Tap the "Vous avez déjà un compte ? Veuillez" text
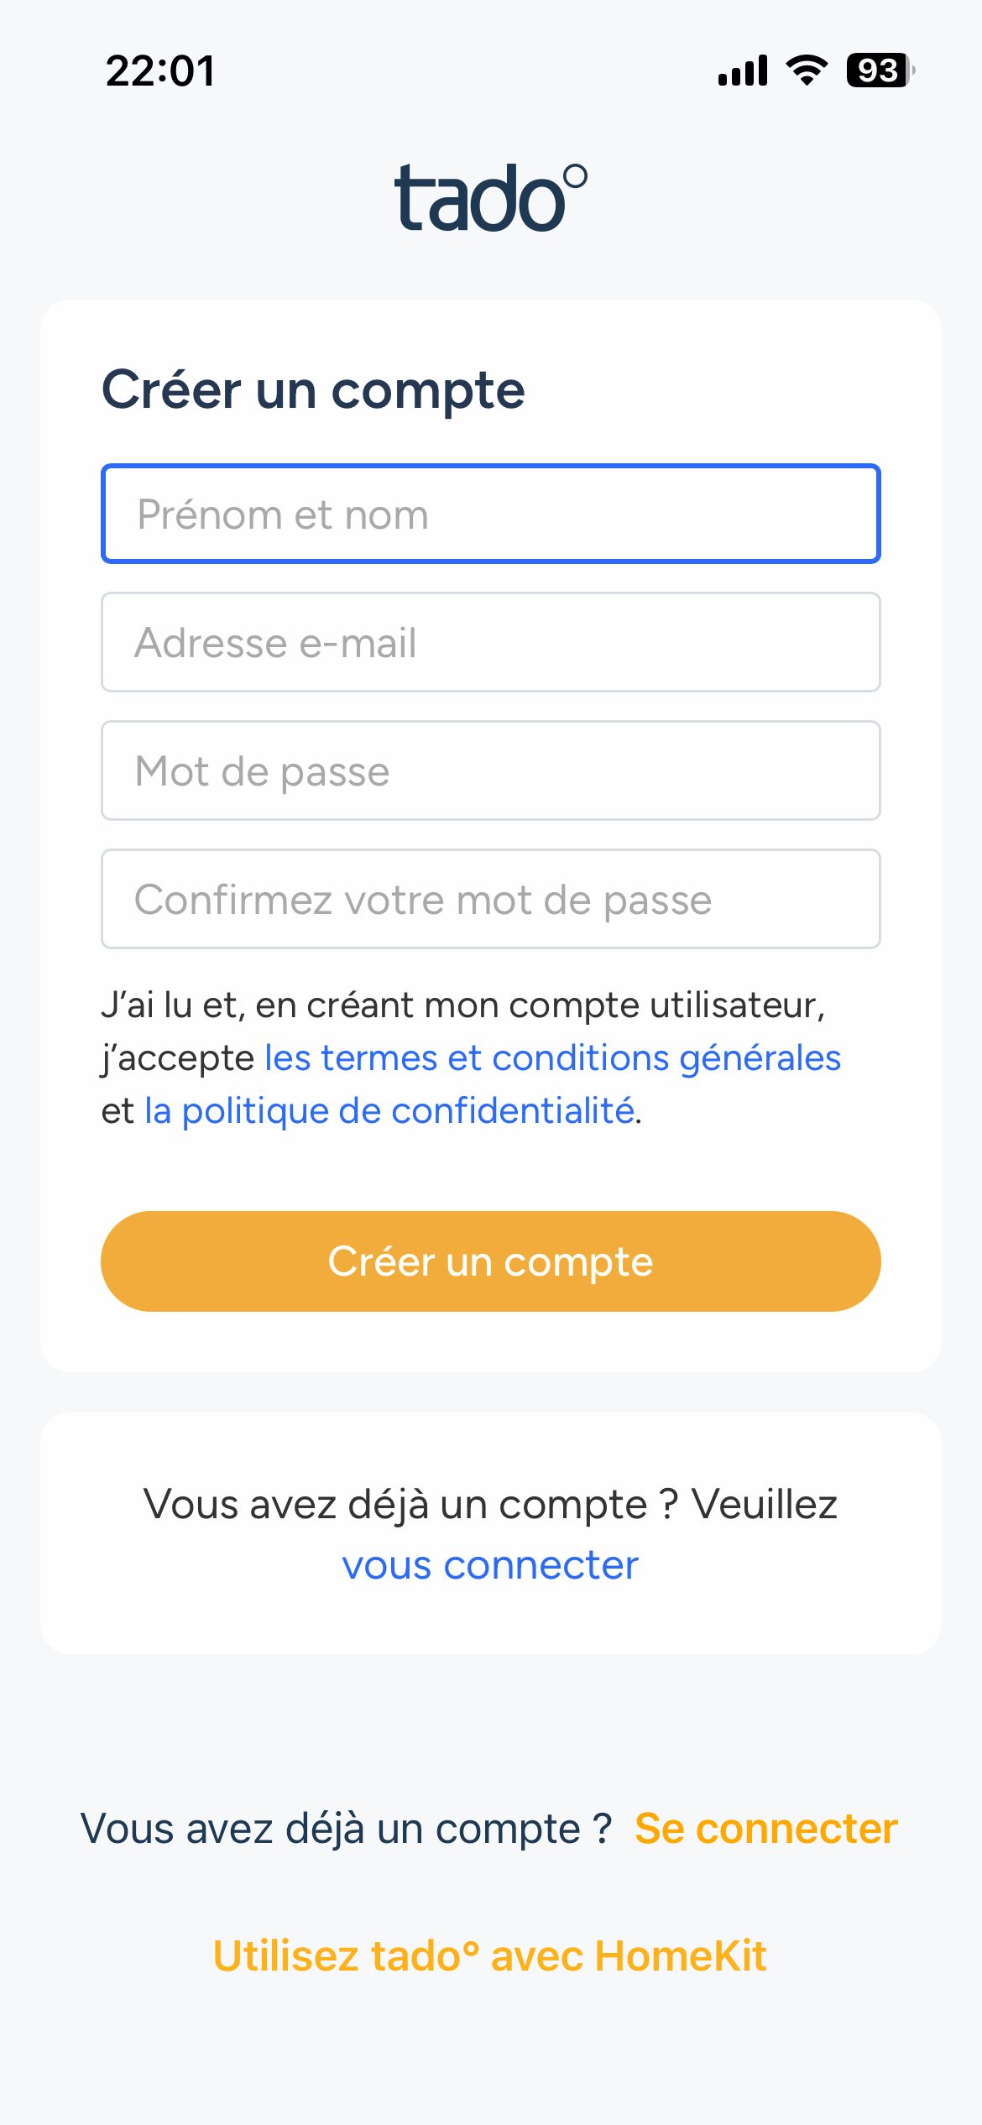 point(490,1504)
